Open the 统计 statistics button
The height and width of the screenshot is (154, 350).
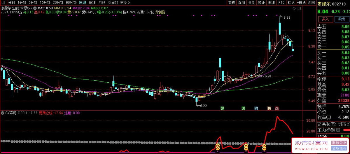261,3
